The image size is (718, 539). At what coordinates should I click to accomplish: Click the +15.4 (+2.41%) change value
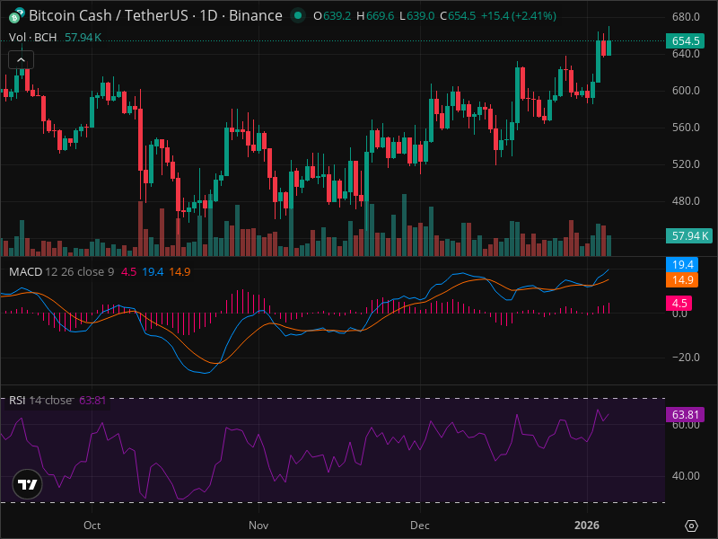click(519, 16)
